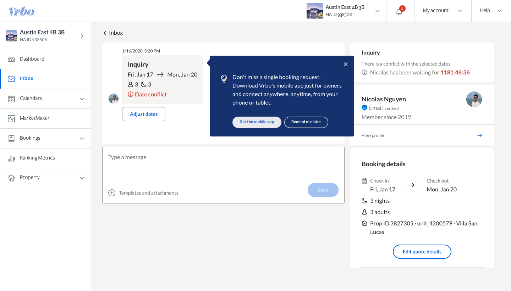The image size is (511, 291).
Task: Click the sidebar property thumbnail image
Action: [11, 36]
